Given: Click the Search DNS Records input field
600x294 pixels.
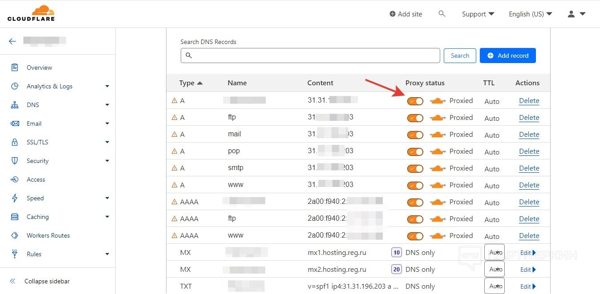Looking at the screenshot, I should 310,56.
